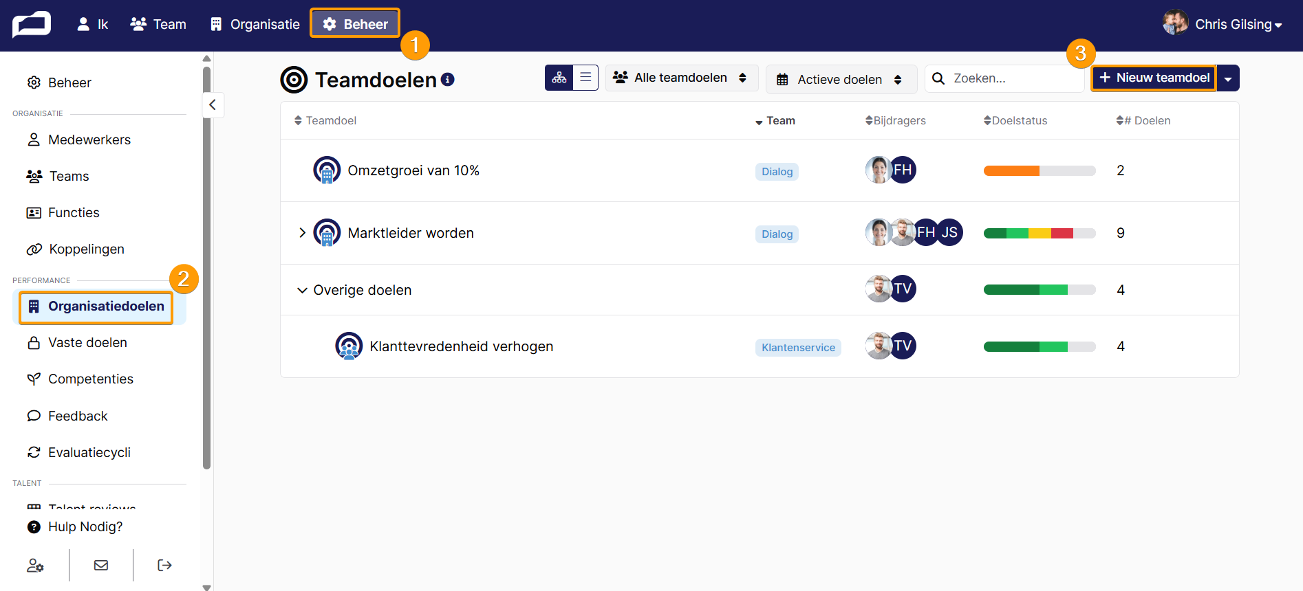The image size is (1303, 591).
Task: Collapse the sidebar with the chevron
Action: (x=213, y=104)
